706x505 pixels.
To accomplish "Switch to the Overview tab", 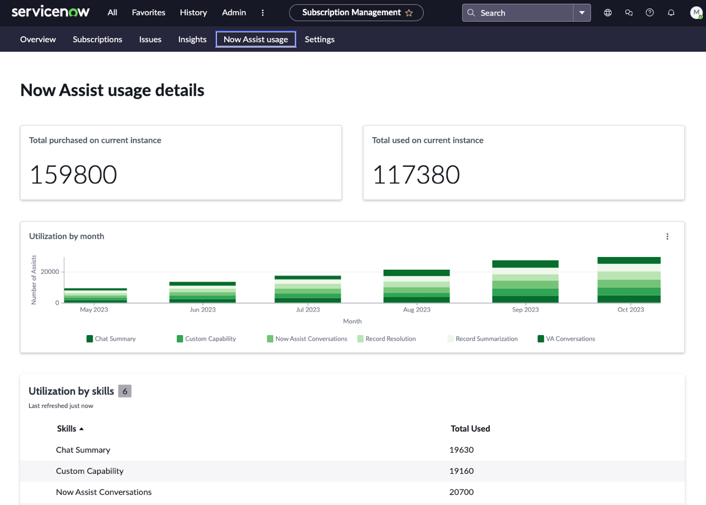I will [x=38, y=39].
